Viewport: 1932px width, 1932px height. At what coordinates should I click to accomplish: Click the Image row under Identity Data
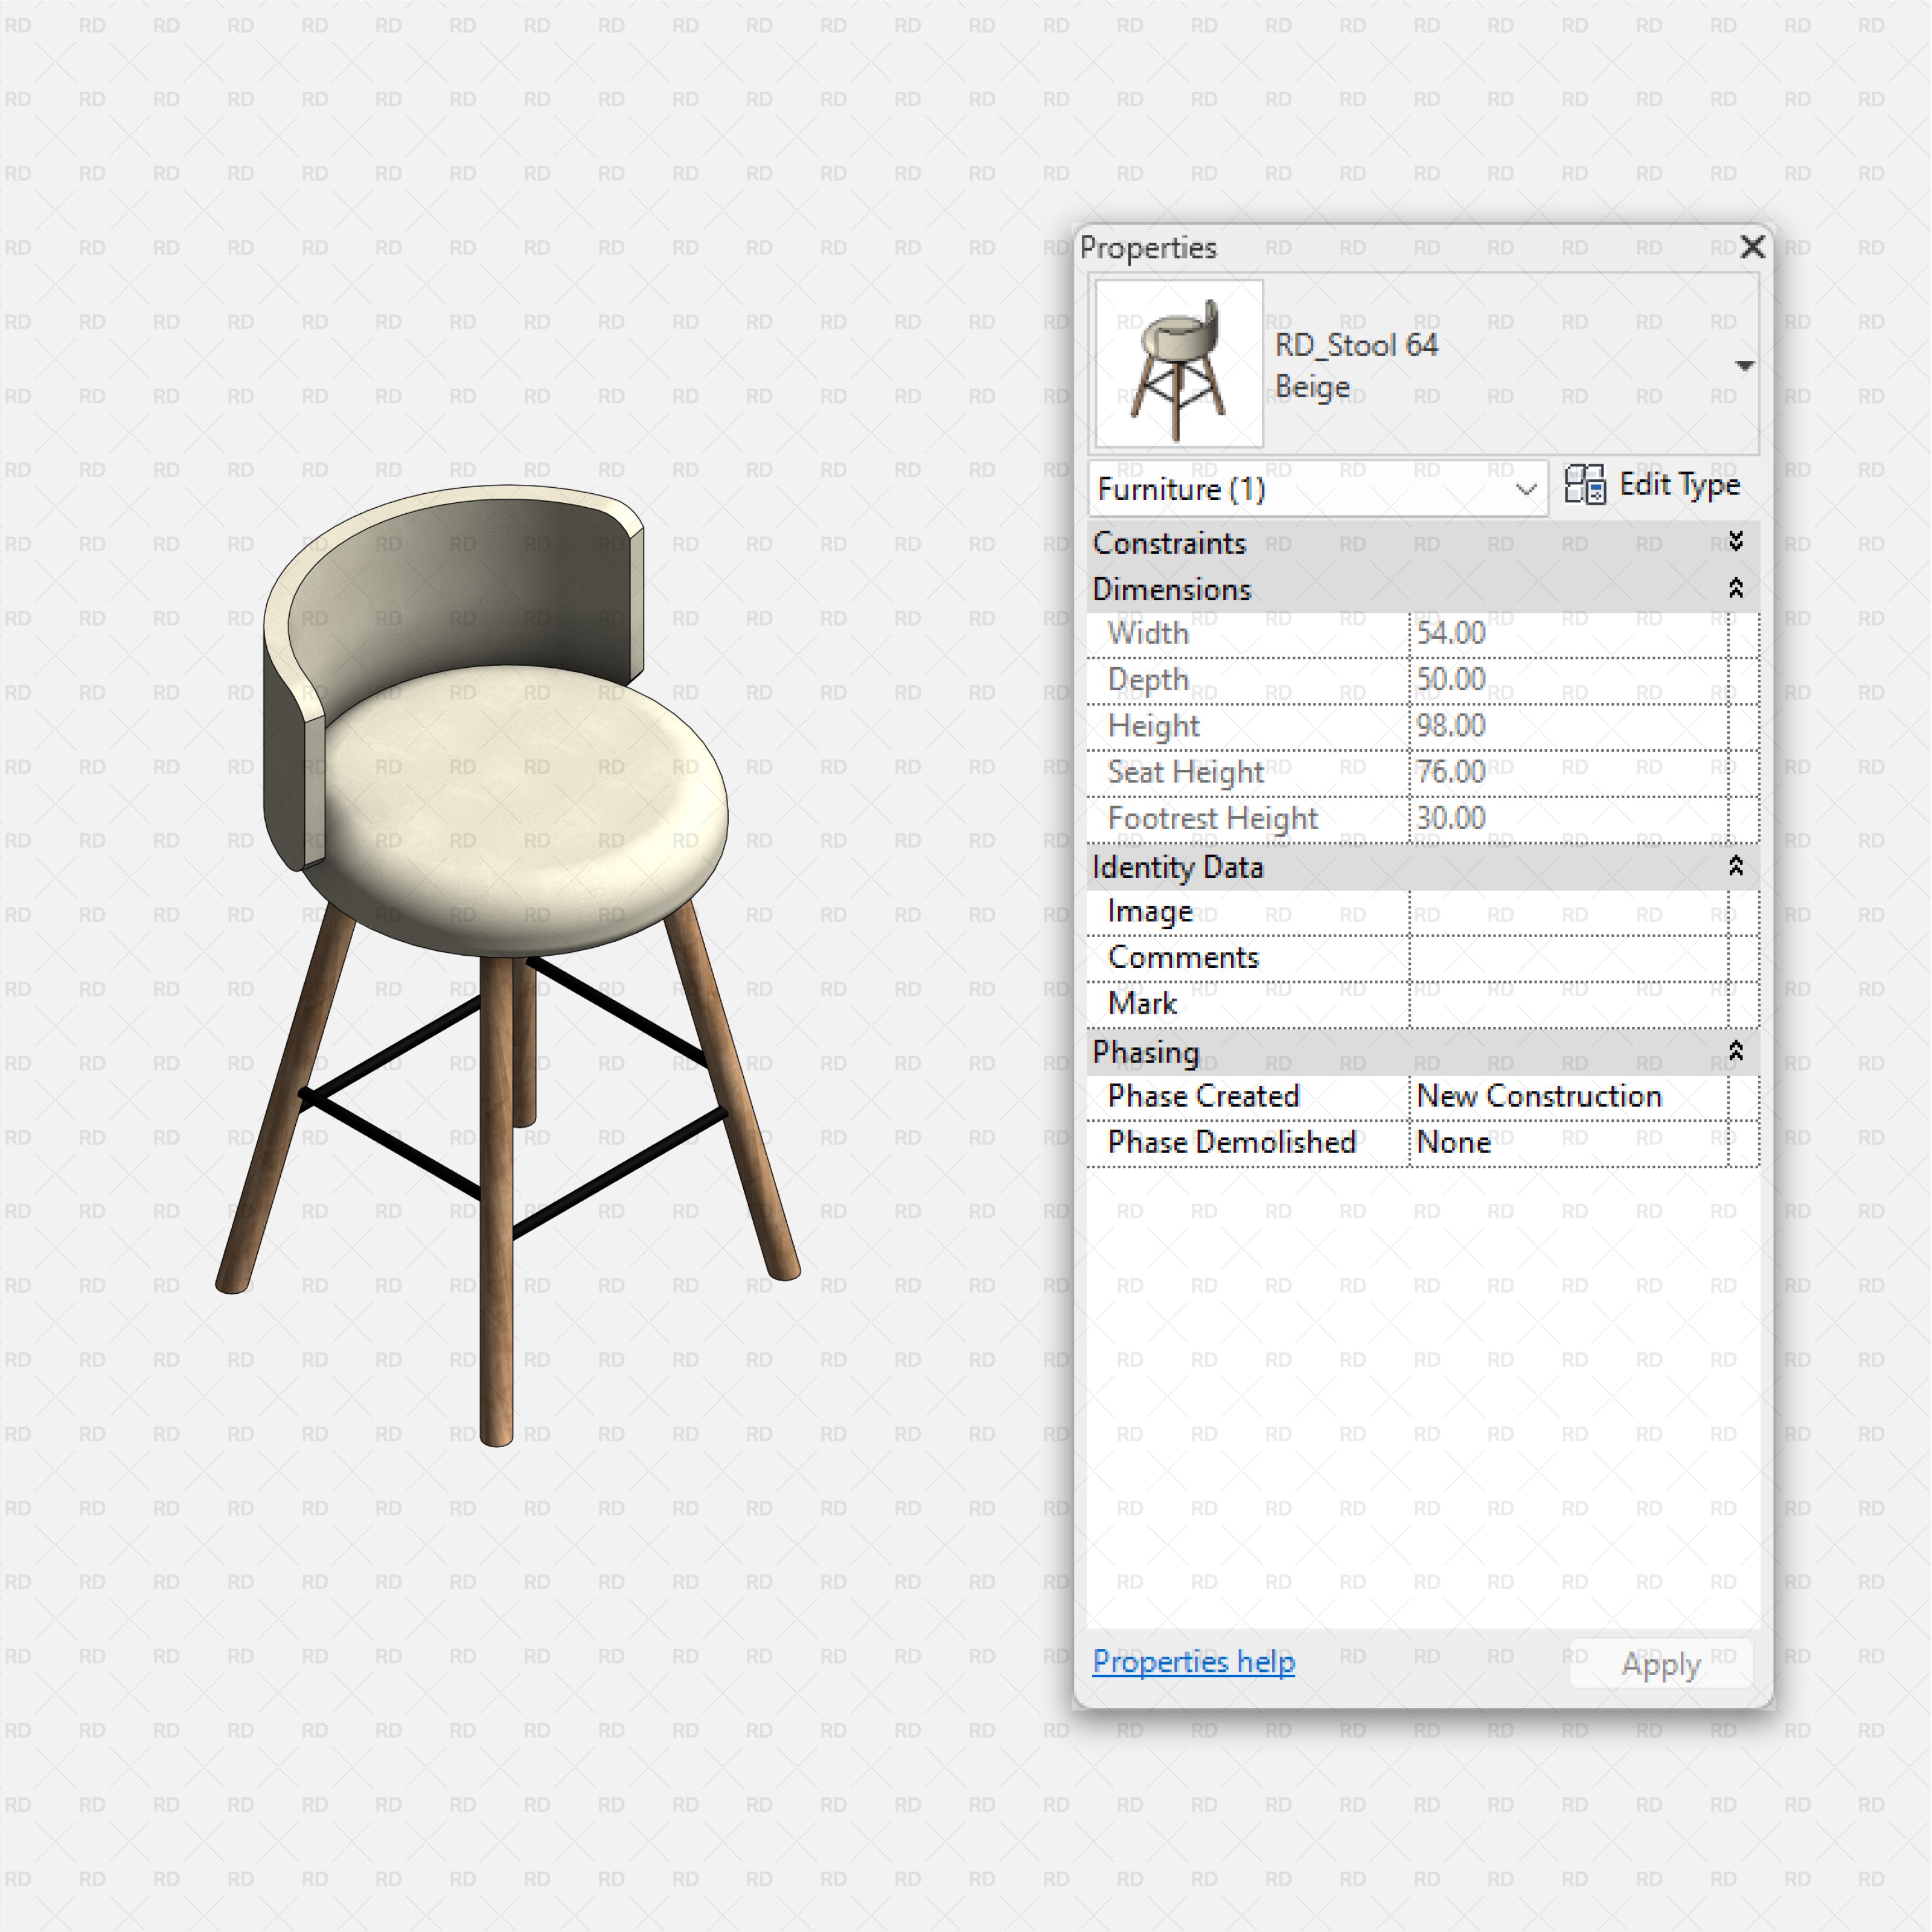[x=1570, y=911]
